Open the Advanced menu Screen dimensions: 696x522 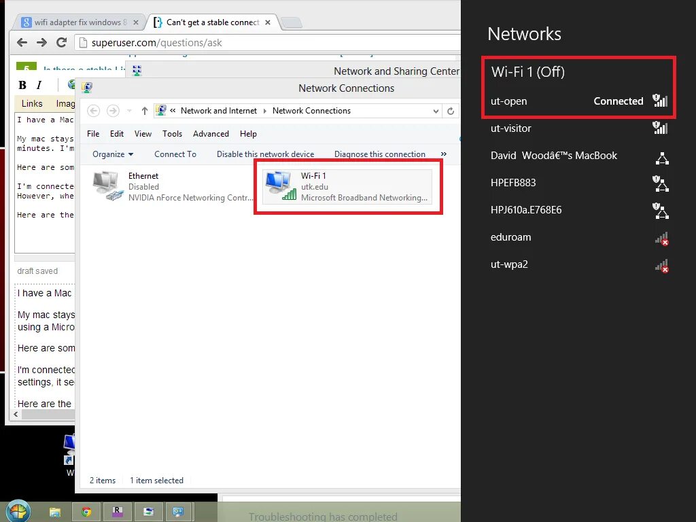(x=211, y=134)
